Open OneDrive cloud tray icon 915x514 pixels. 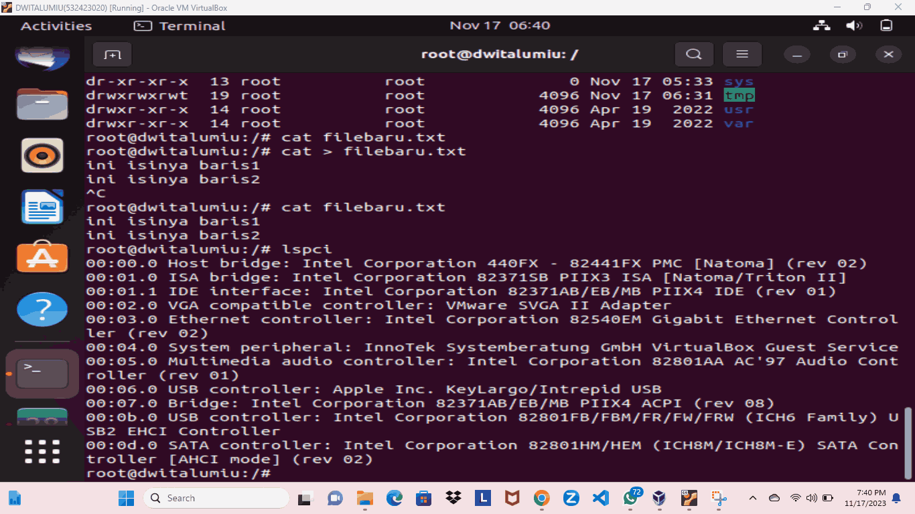click(774, 498)
